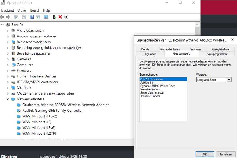Select Realtek Gaming GbE Family Controller

tap(52, 111)
